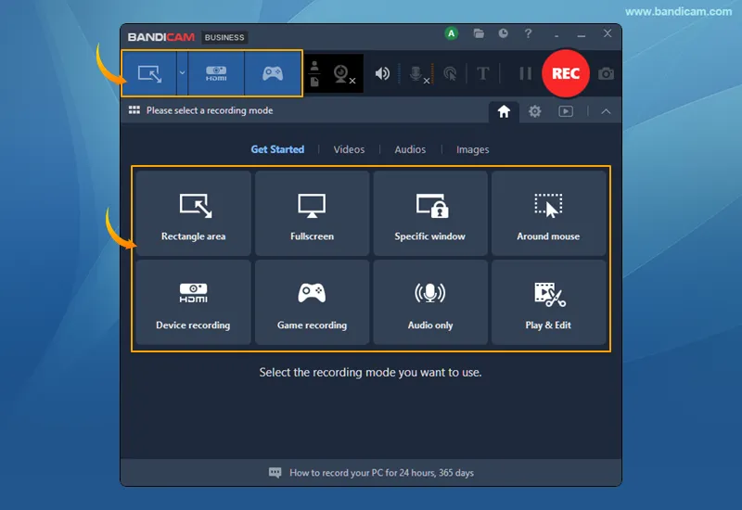The height and width of the screenshot is (510, 742).
Task: Toggle the text overlay T icon
Action: pos(482,73)
